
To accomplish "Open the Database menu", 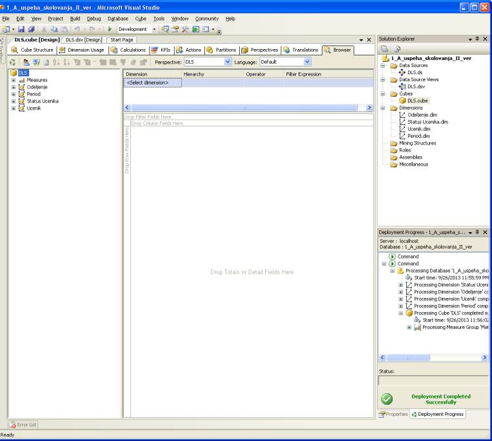I will point(118,19).
